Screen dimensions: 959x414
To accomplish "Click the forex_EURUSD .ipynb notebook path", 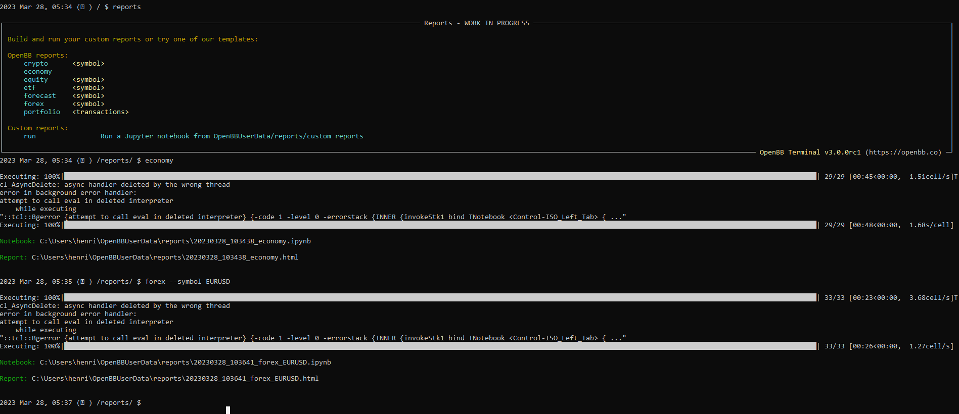I will click(186, 363).
